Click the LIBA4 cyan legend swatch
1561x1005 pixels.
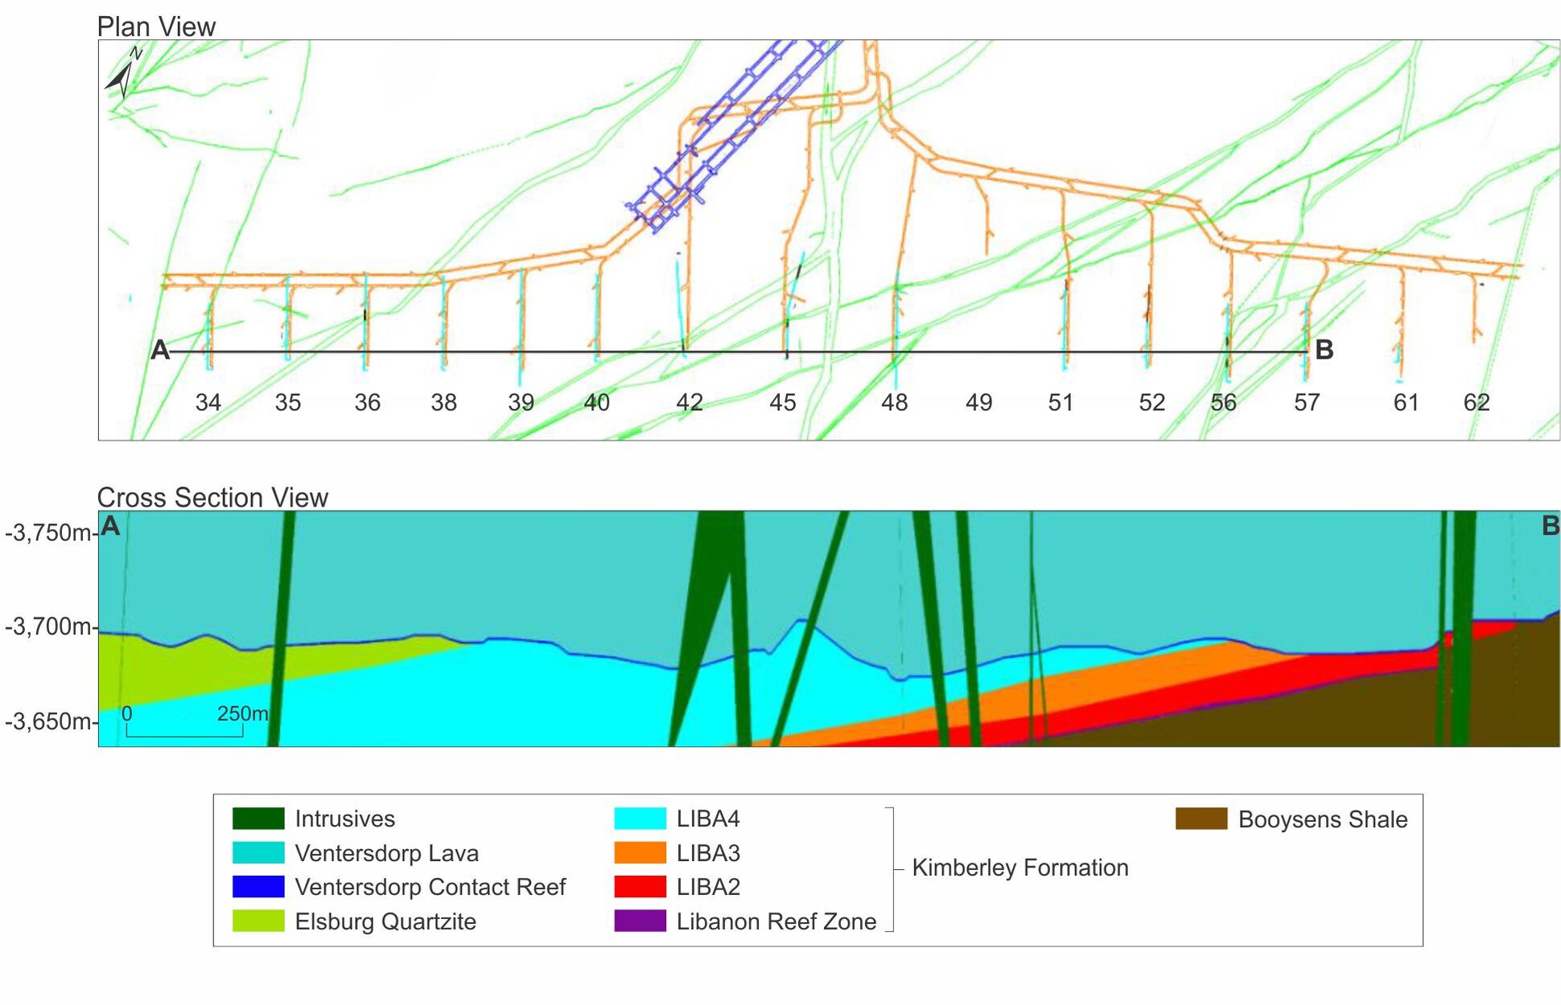click(640, 818)
